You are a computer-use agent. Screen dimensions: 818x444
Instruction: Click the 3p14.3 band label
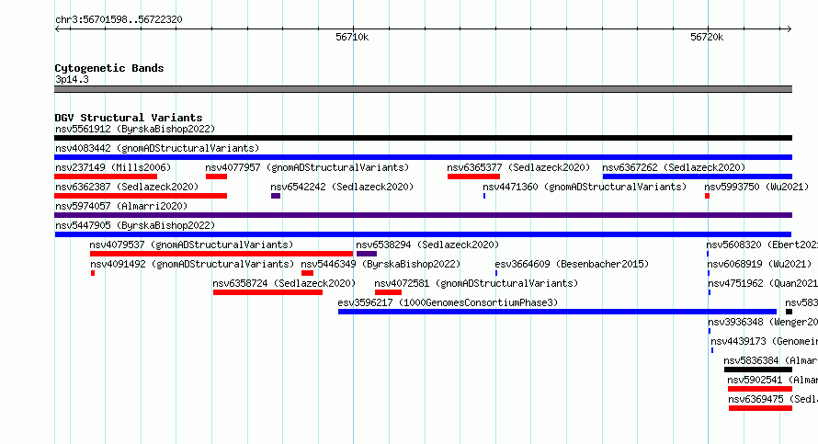coord(72,79)
